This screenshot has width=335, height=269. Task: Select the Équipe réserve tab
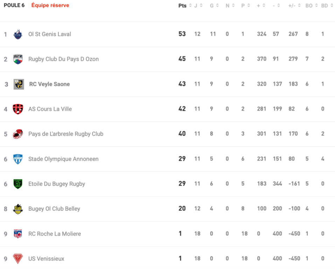click(x=50, y=5)
